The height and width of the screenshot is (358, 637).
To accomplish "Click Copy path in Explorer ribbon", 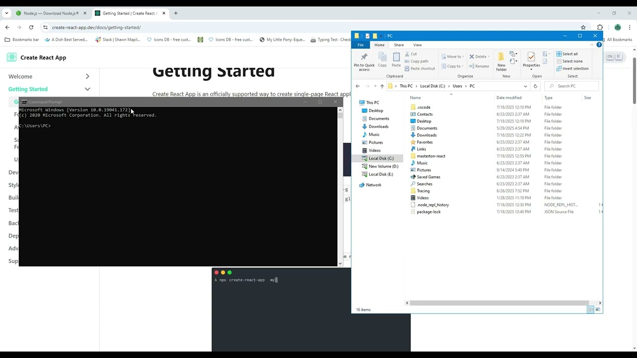I will [416, 61].
